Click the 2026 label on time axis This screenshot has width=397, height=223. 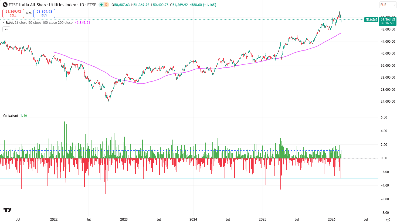(x=332, y=219)
